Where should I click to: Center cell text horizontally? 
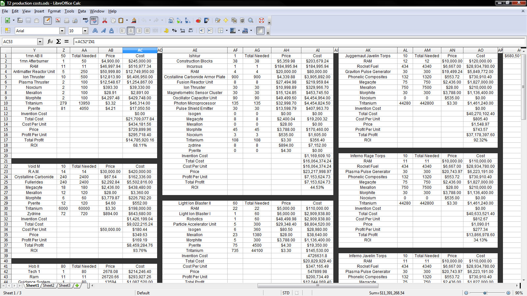pyautogui.click(x=131, y=31)
